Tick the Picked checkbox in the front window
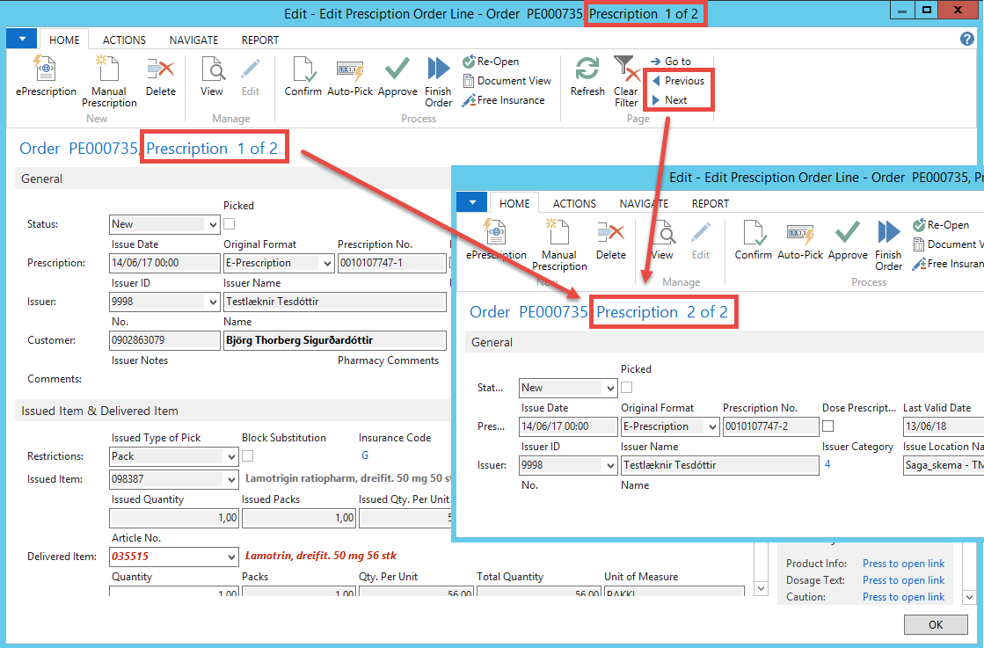 627,388
